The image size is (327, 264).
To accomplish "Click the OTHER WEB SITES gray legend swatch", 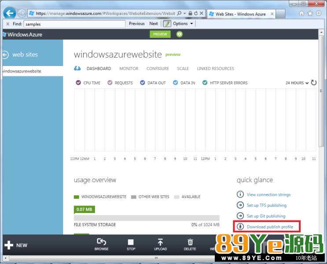I will tap(133, 197).
